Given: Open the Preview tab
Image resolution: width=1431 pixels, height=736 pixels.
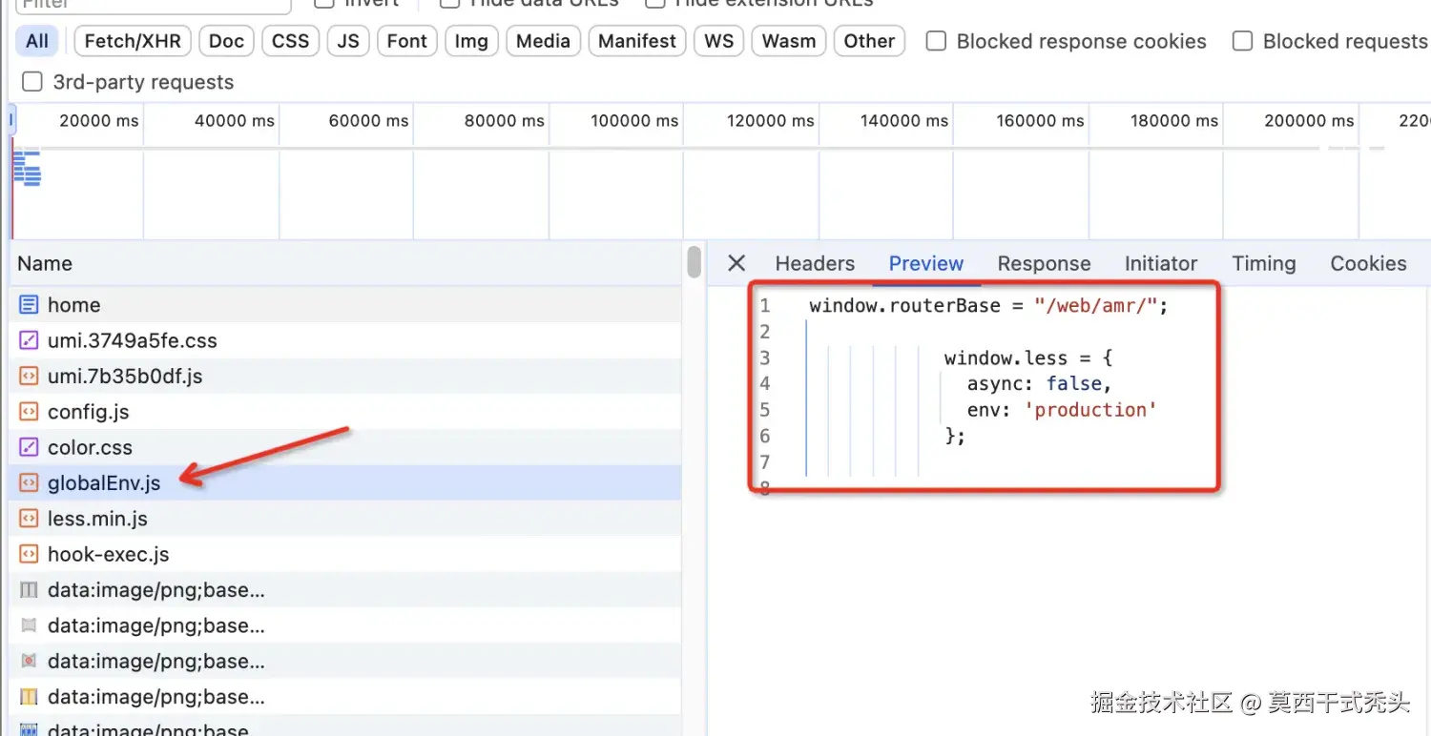Looking at the screenshot, I should click(926, 264).
